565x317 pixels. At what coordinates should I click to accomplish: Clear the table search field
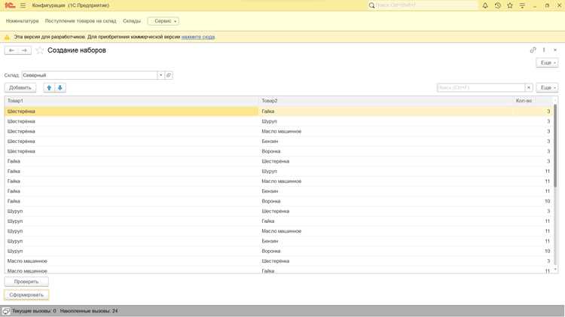pos(529,87)
